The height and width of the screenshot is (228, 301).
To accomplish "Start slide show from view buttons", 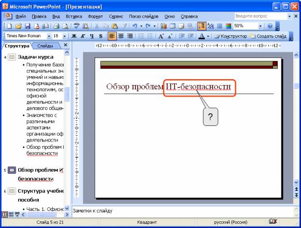I will 17,214.
